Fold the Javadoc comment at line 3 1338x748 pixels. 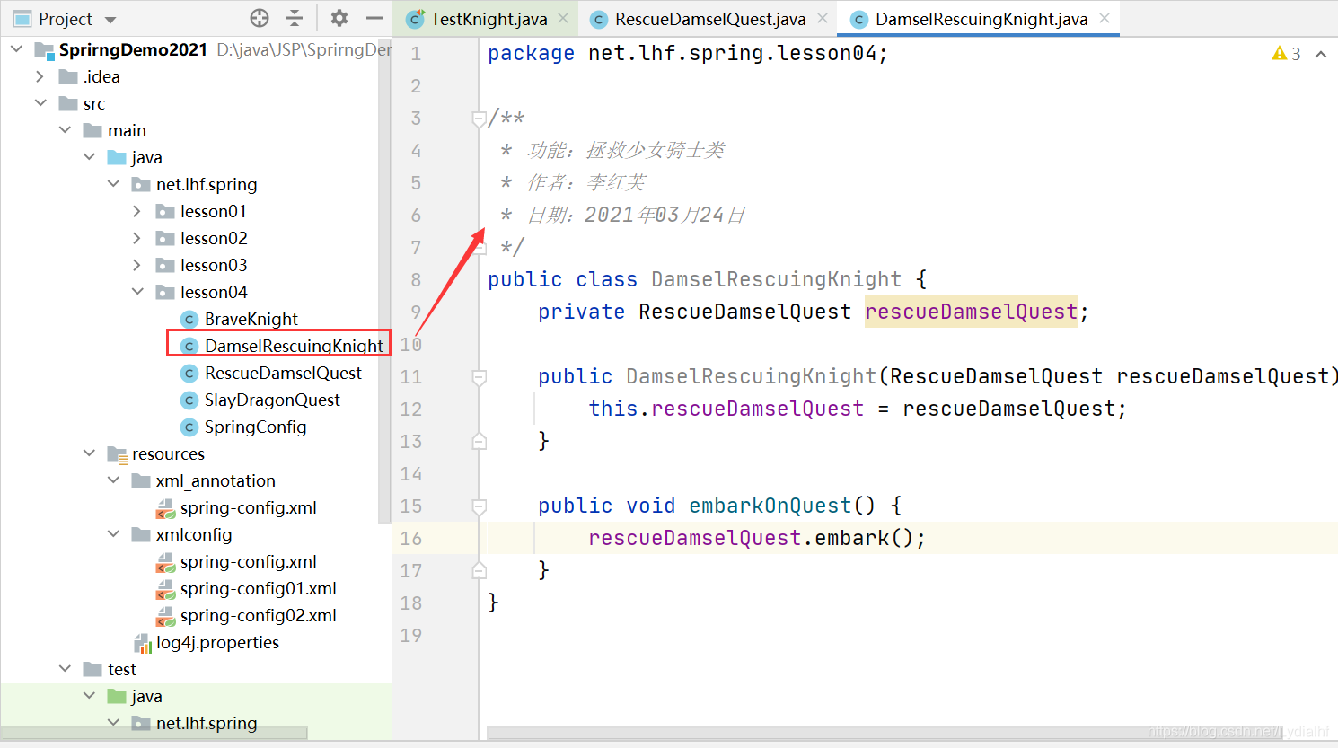[x=479, y=119]
